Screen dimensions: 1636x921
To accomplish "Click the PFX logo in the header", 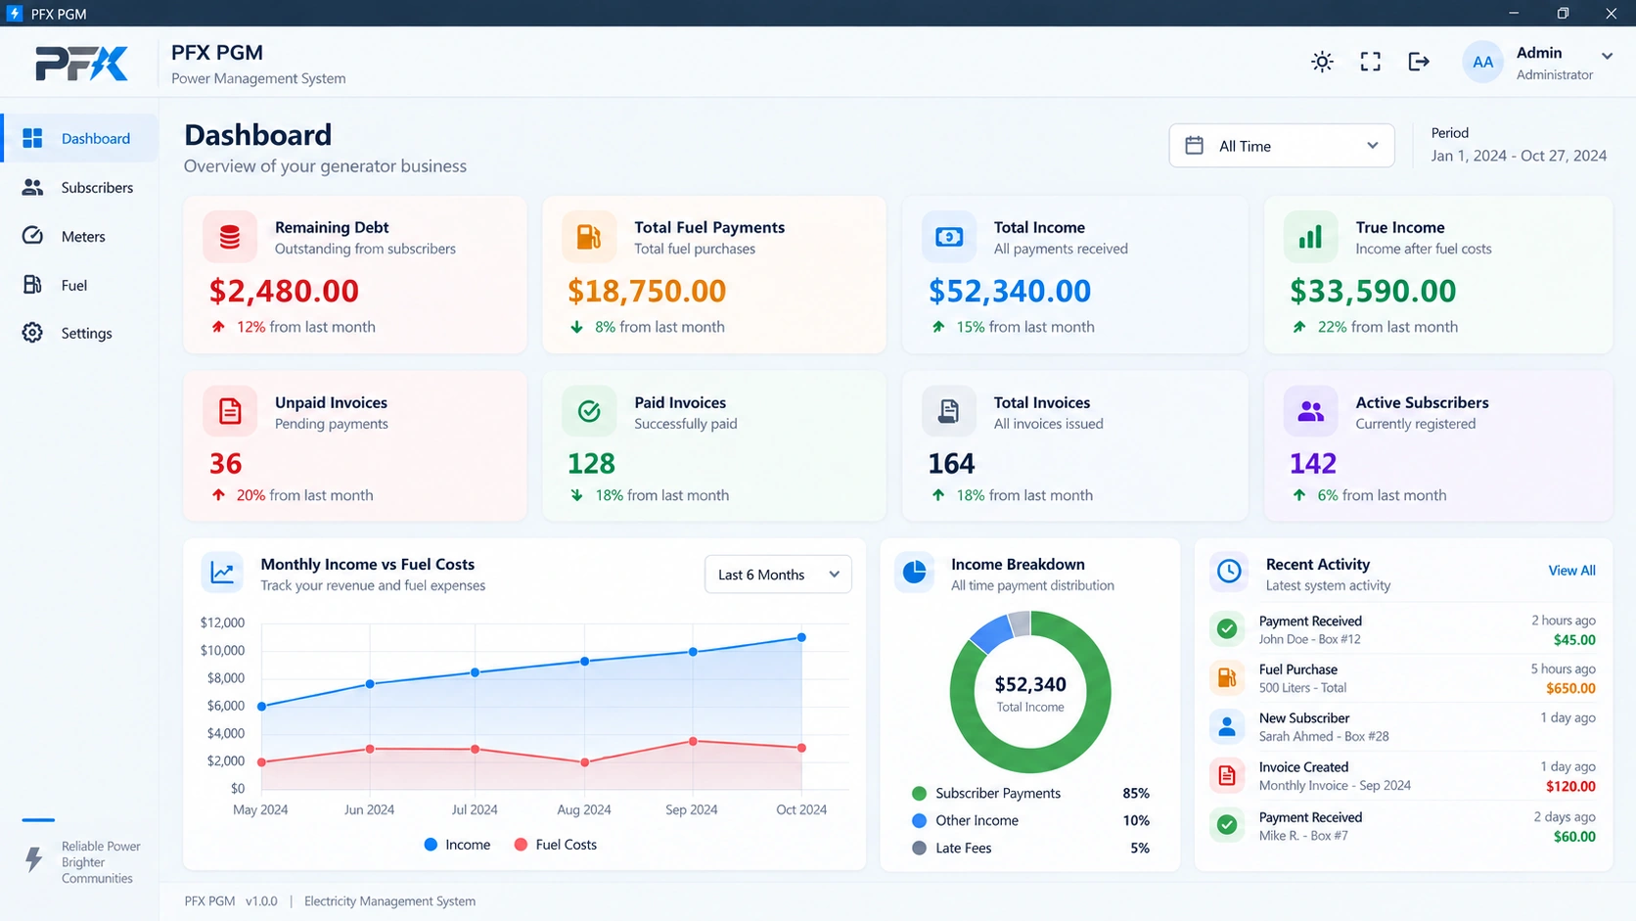I will coord(81,64).
